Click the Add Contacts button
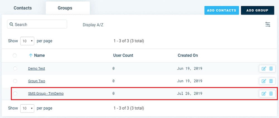 click(x=222, y=10)
